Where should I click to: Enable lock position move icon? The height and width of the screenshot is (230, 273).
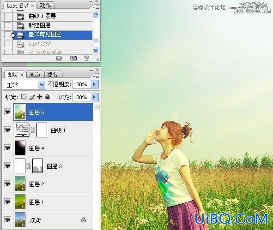(x=40, y=97)
